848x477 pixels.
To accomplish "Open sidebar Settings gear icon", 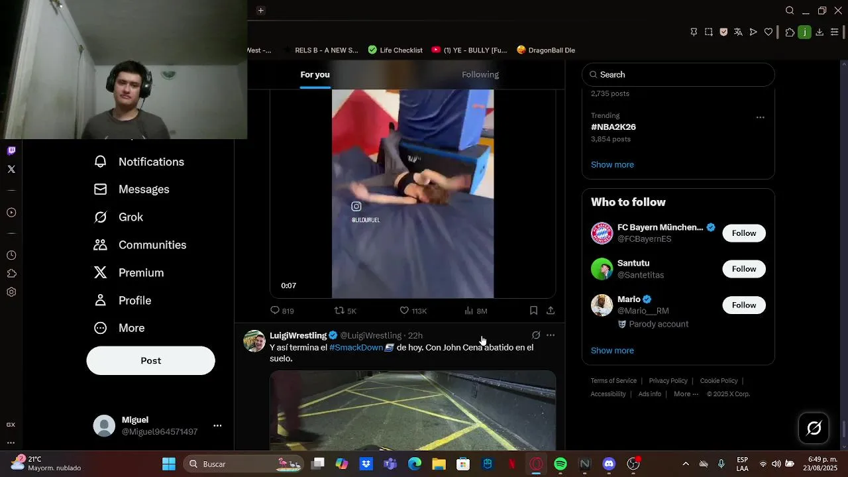I will (11, 292).
